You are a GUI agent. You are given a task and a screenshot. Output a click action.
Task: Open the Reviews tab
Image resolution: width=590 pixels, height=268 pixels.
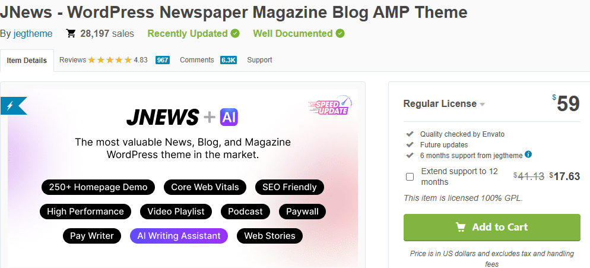(x=72, y=60)
